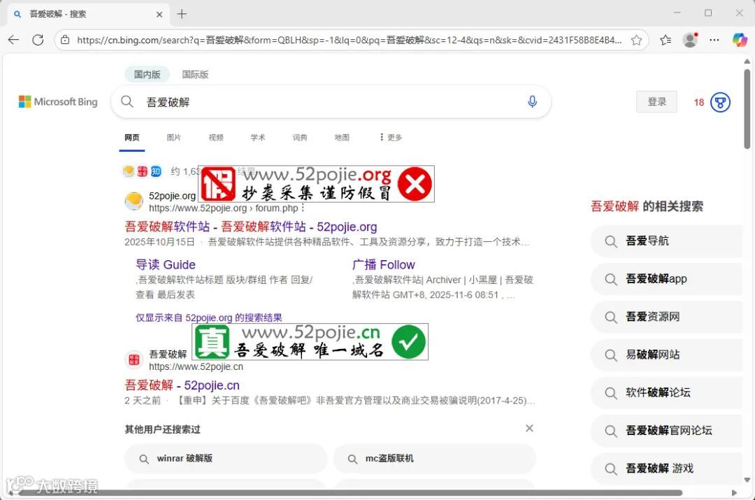This screenshot has width=755, height=500.
Task: Select the 地图 results tab
Action: click(342, 137)
